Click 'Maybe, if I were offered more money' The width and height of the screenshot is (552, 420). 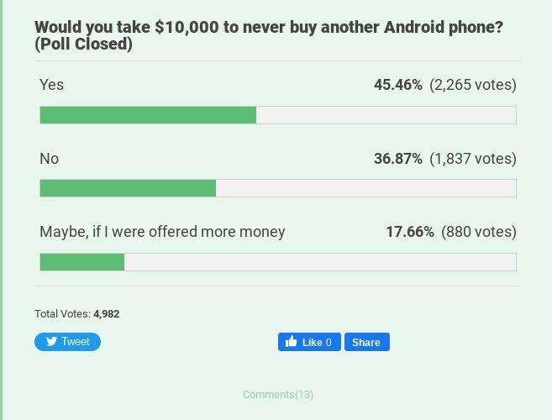(162, 232)
